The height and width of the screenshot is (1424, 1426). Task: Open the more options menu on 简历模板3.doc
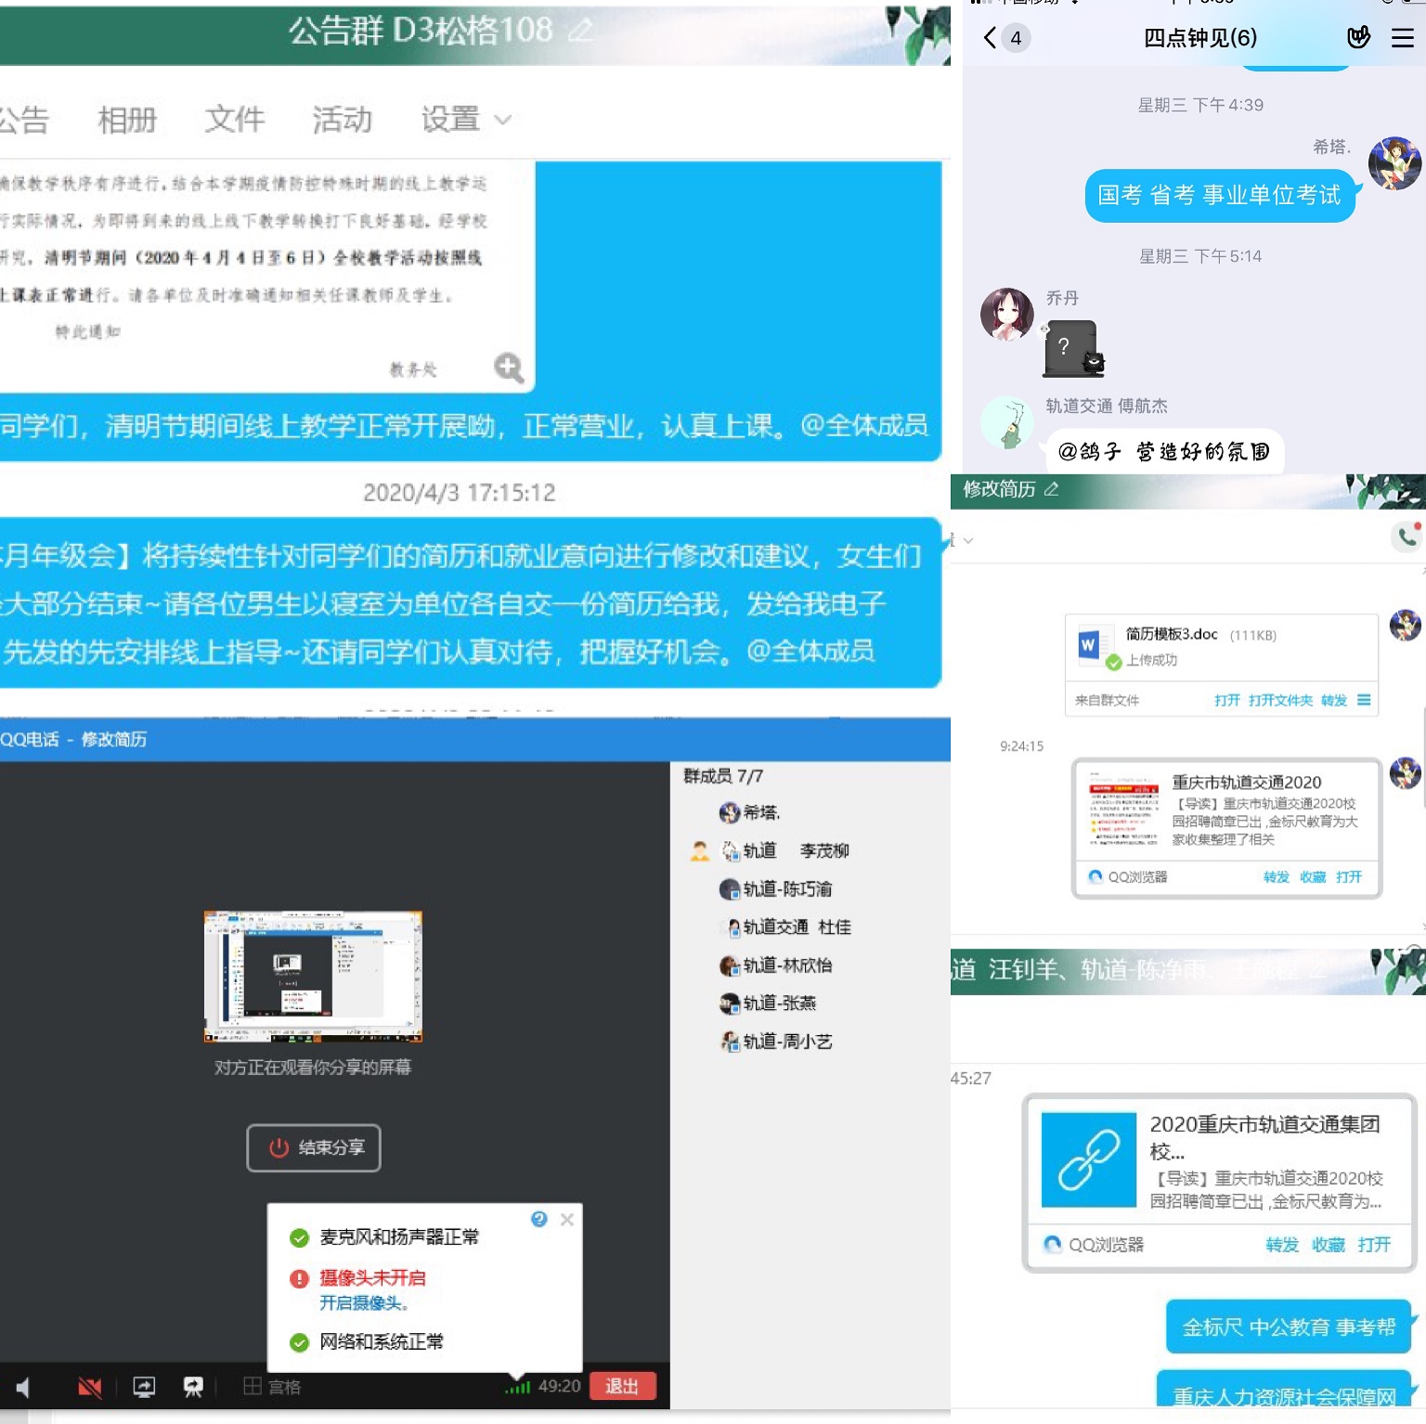pyautogui.click(x=1364, y=700)
